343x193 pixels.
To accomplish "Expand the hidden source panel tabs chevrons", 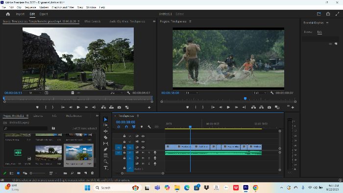I will pyautogui.click(x=154, y=21).
